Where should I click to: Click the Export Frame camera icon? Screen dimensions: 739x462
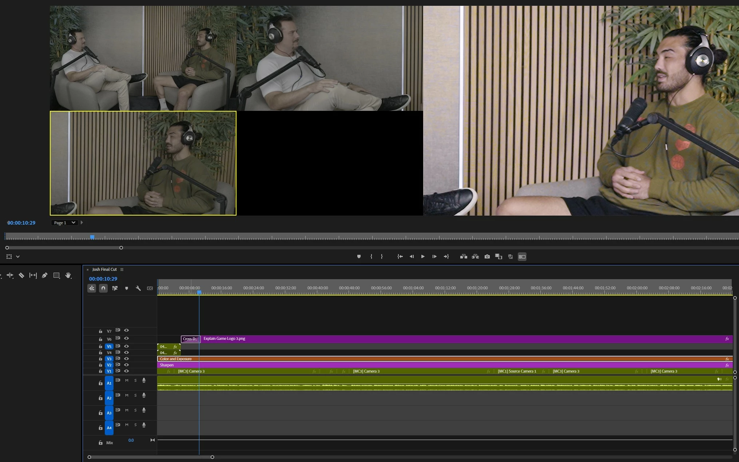click(487, 257)
